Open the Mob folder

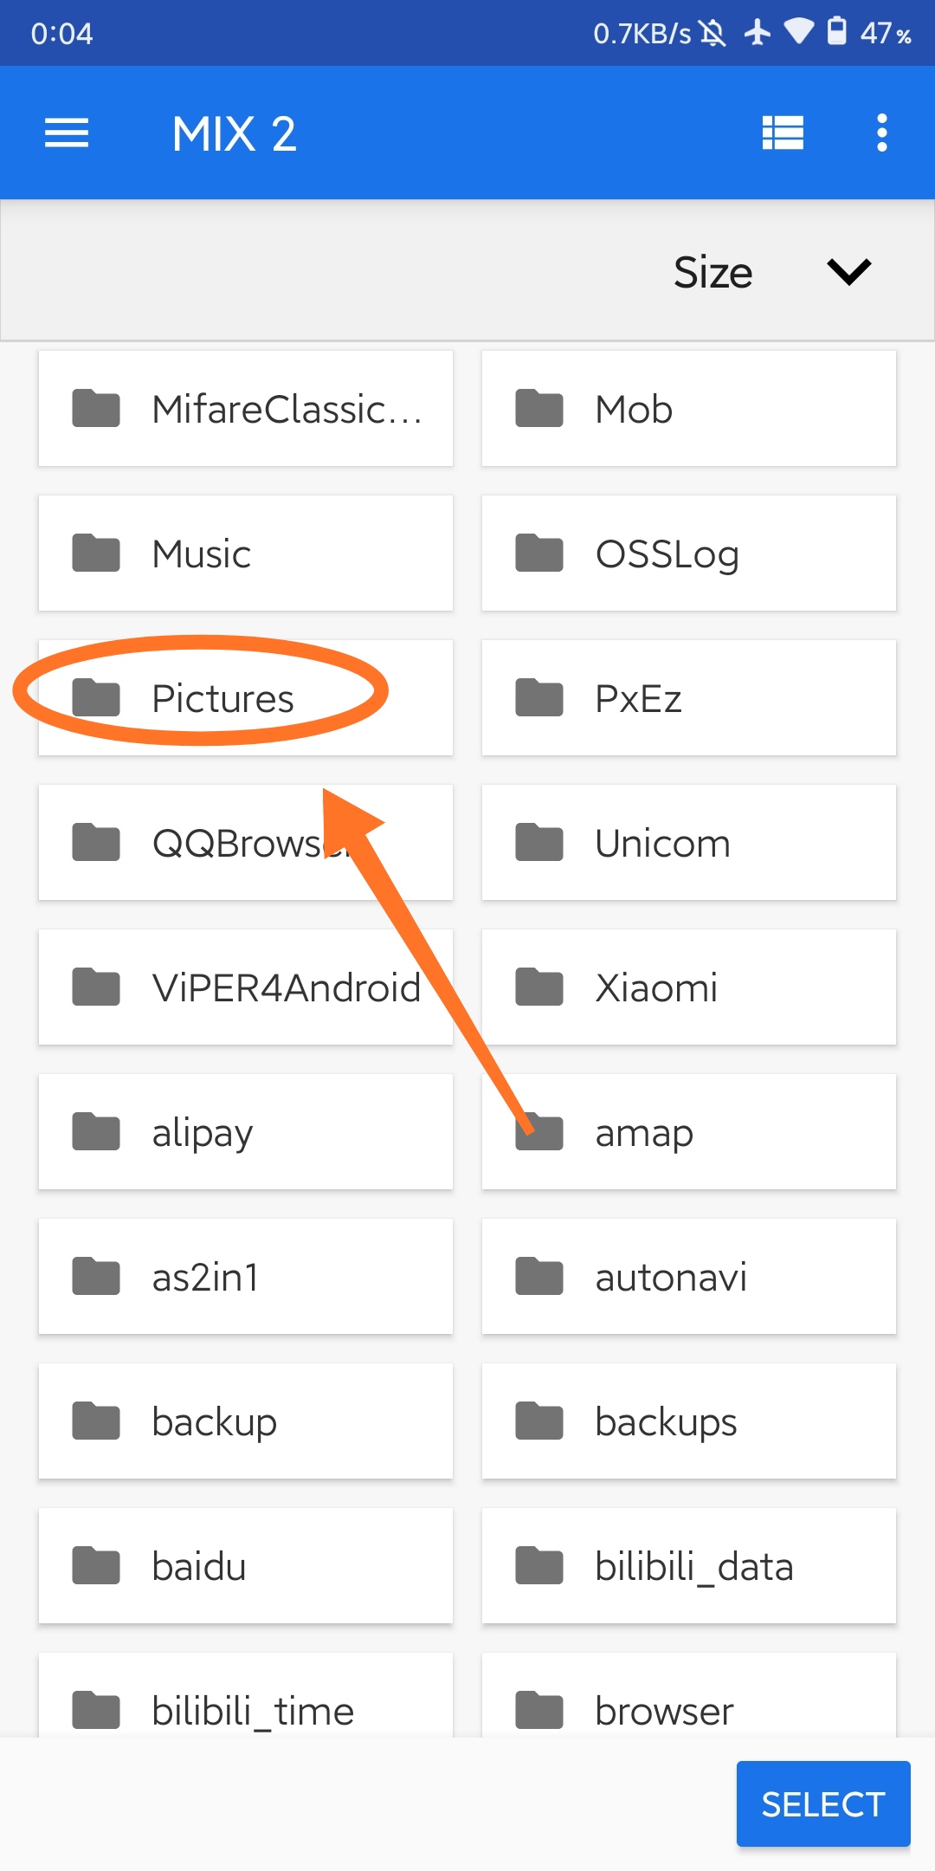[689, 409]
